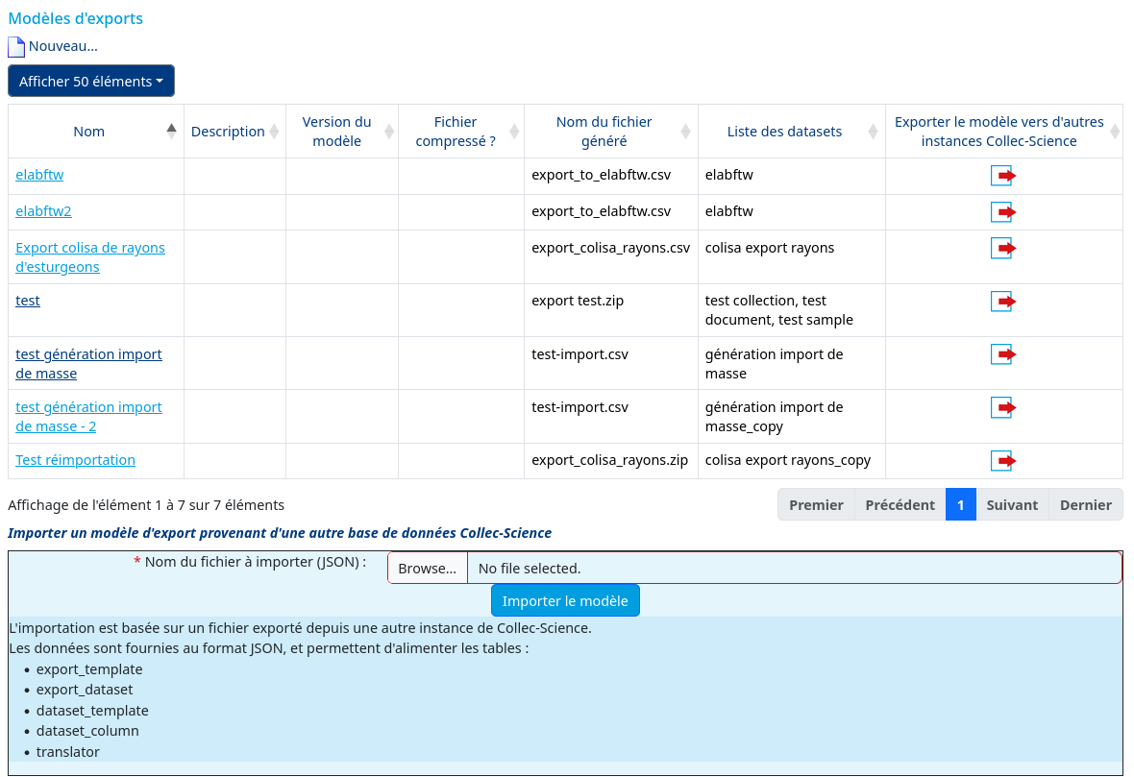1134x777 pixels.
Task: Select page 1 in pagination
Action: 960,504
